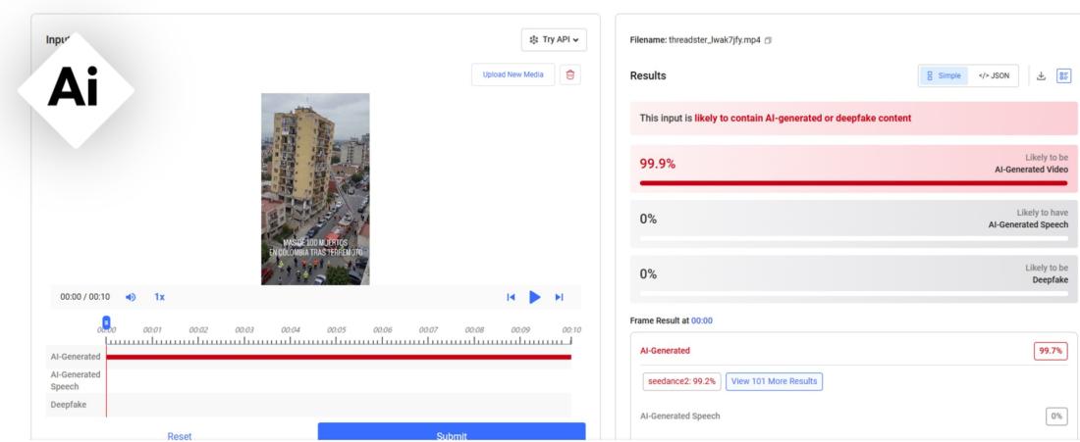This screenshot has height=442, width=1080.
Task: Click the 00:00 / 00:10 time display
Action: pos(84,297)
